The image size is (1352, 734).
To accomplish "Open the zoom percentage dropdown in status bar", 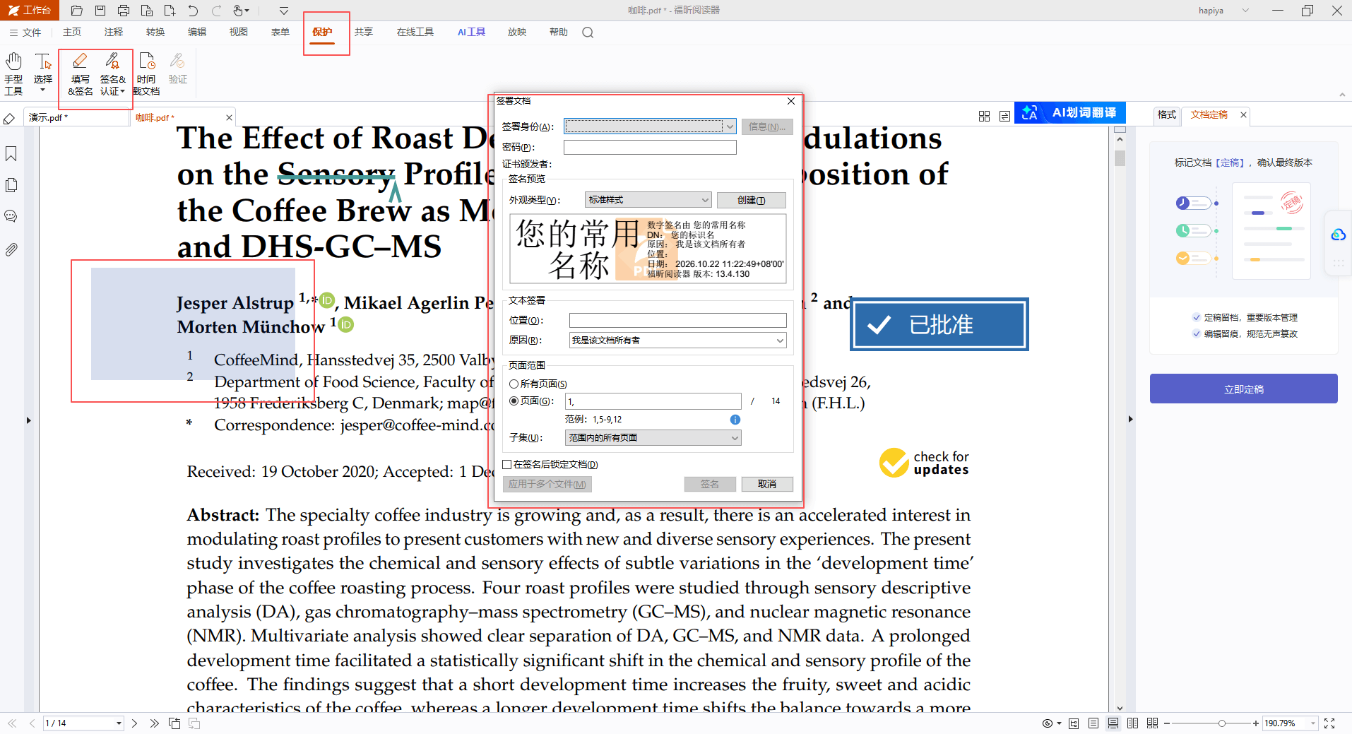I will click(1313, 723).
